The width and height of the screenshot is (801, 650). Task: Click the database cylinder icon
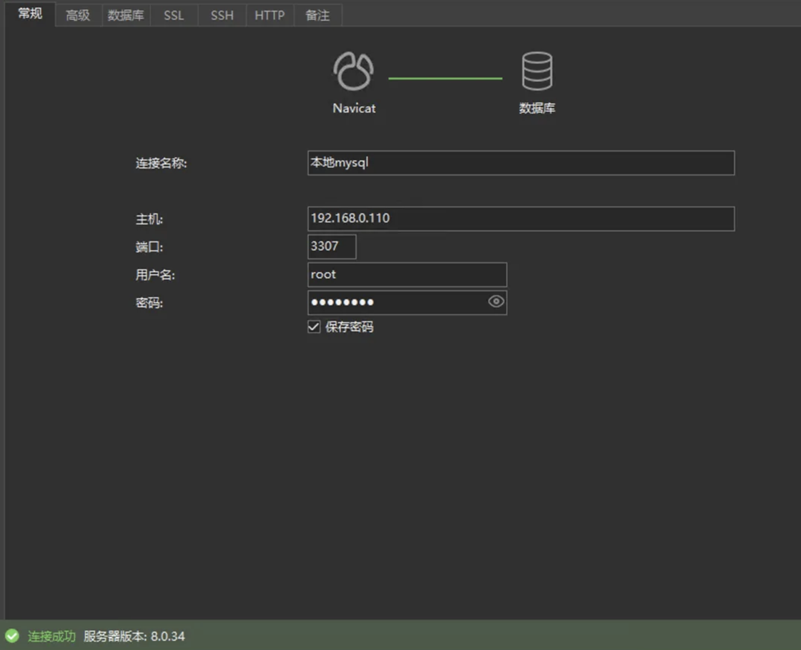(x=537, y=71)
